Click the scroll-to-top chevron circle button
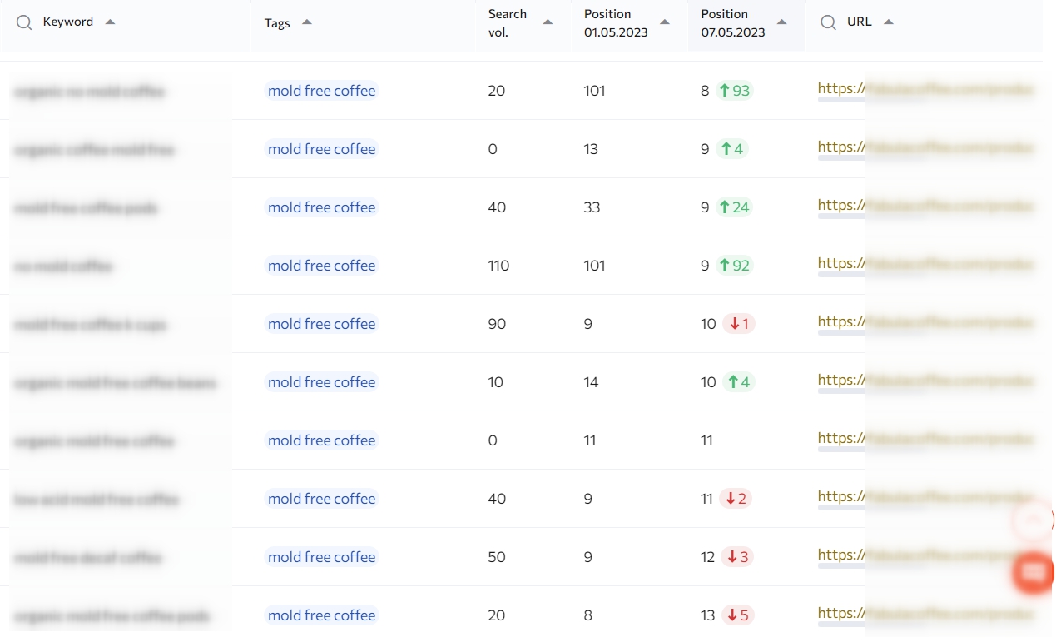The width and height of the screenshot is (1056, 642). click(x=1033, y=520)
